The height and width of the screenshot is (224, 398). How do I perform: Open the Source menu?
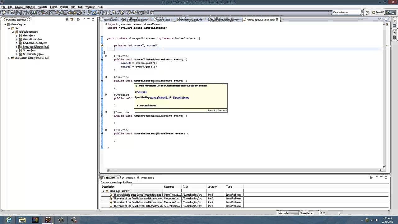pyautogui.click(x=19, y=7)
